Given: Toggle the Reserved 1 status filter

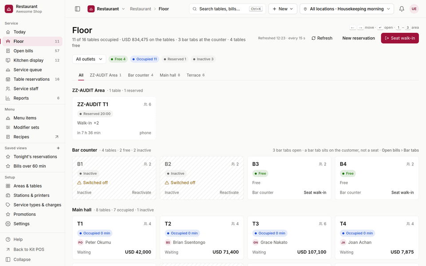Looking at the screenshot, I should (175, 59).
